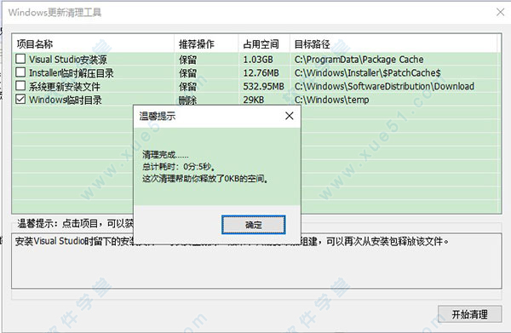
Task: Click the 确定 button in dialog
Action: click(x=253, y=225)
